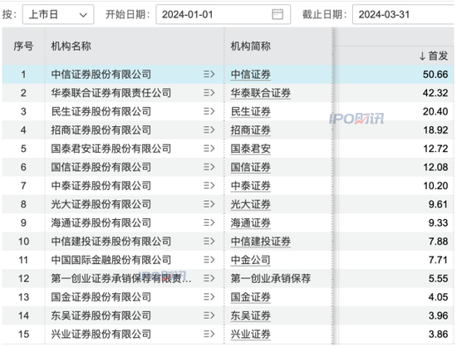Open the 兴业证券 short-name link

[x=251, y=335]
